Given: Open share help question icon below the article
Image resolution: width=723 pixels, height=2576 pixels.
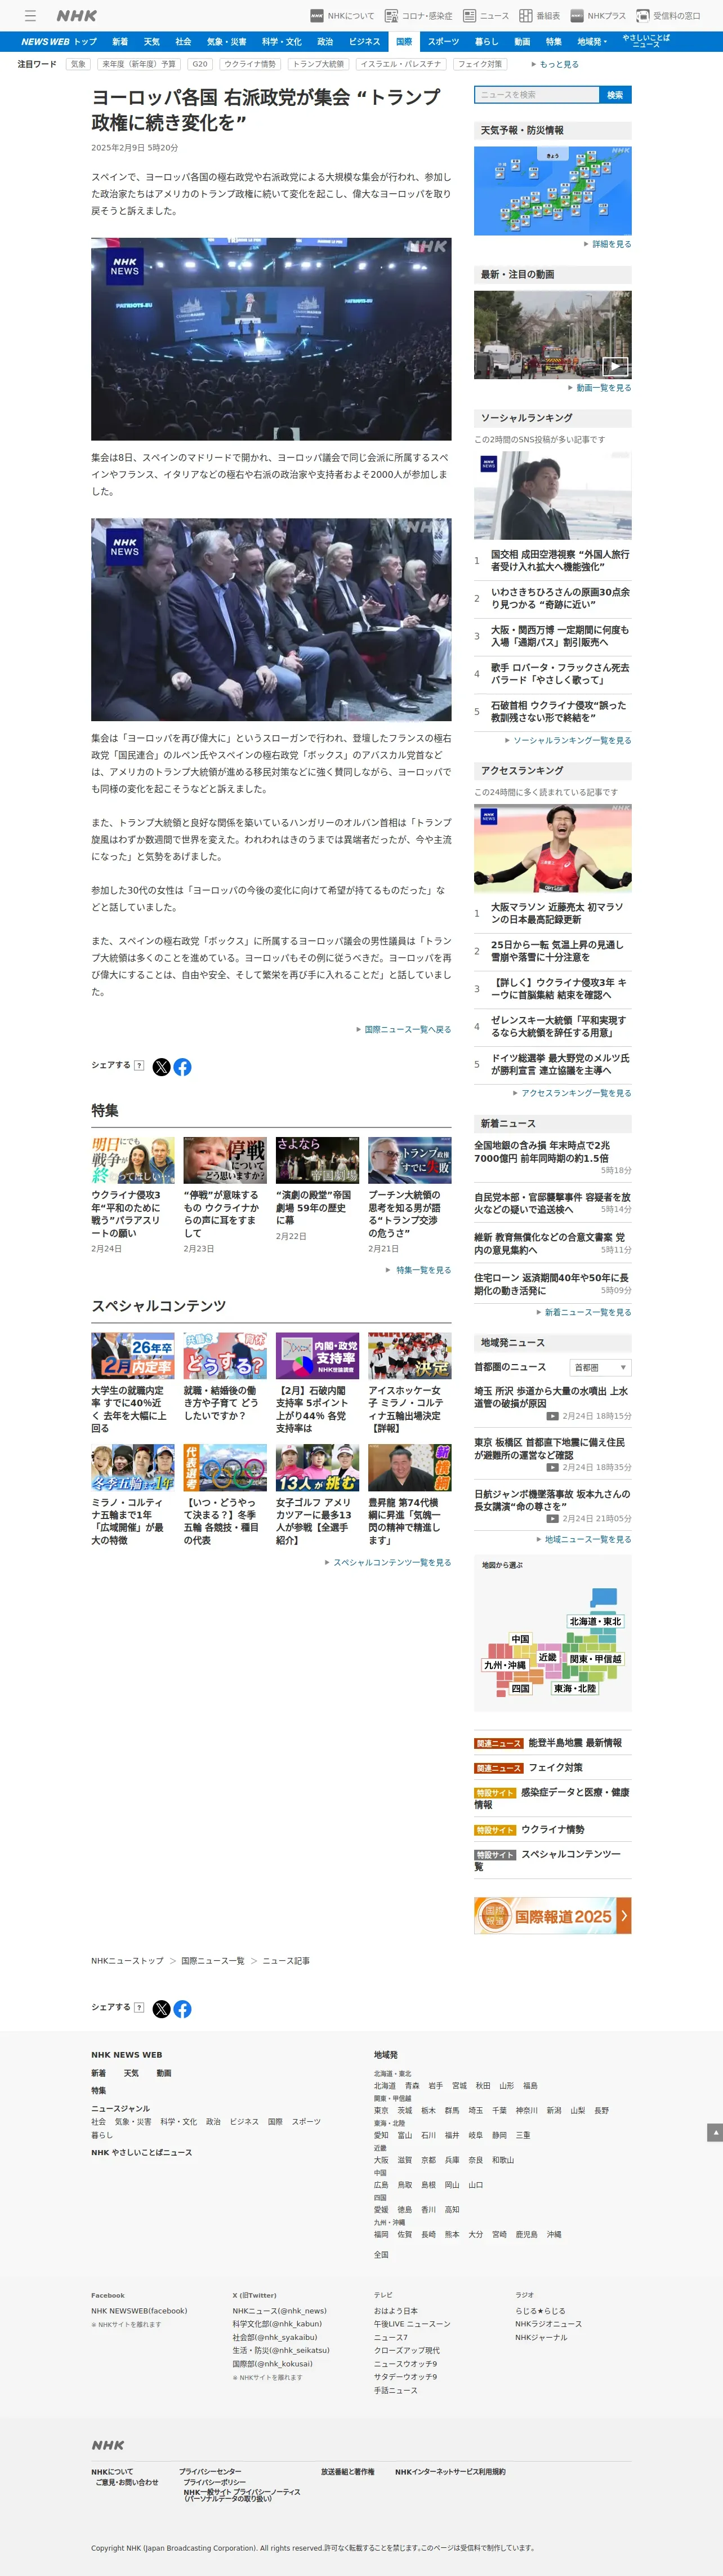Looking at the screenshot, I should [139, 1065].
